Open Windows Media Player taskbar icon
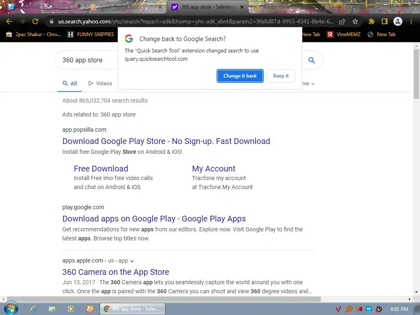The image size is (420, 315). coord(71,309)
